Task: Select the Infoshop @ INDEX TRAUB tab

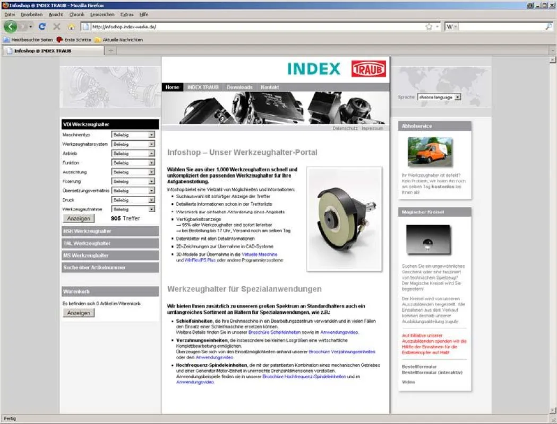Action: coord(53,51)
